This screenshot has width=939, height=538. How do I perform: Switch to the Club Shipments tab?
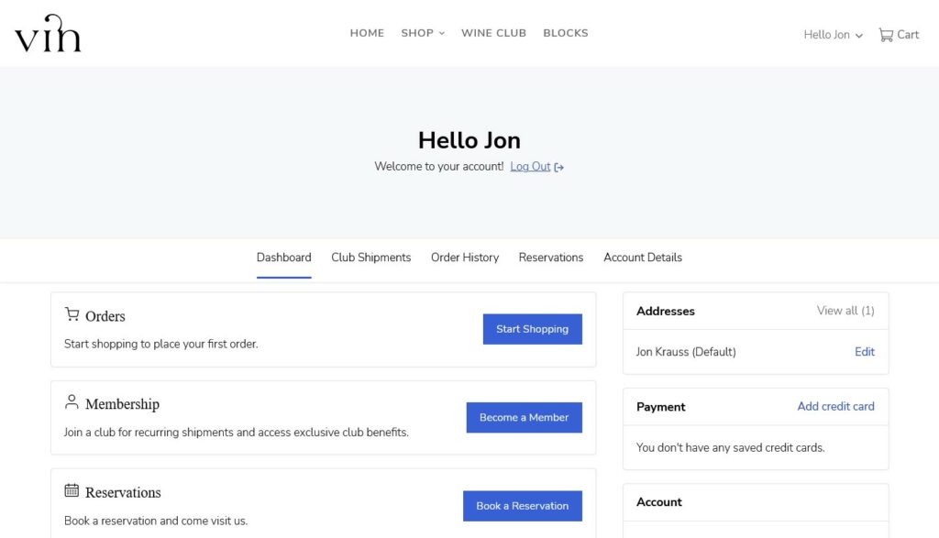370,258
